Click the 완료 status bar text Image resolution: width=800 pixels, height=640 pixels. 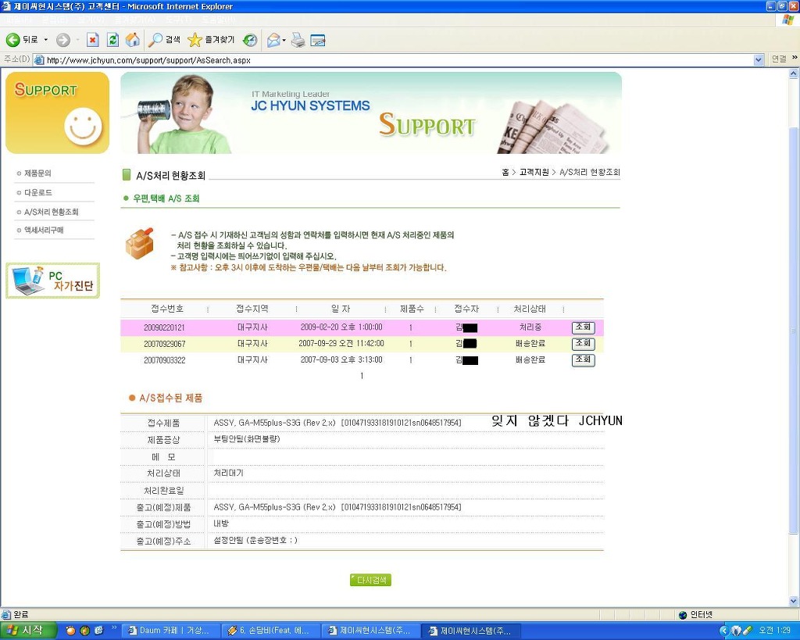[20, 614]
